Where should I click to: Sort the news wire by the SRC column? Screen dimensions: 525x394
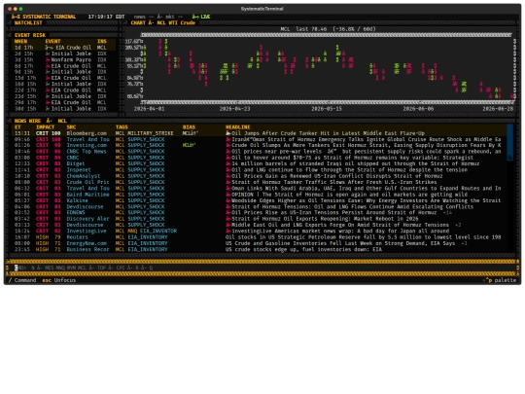click(71, 127)
